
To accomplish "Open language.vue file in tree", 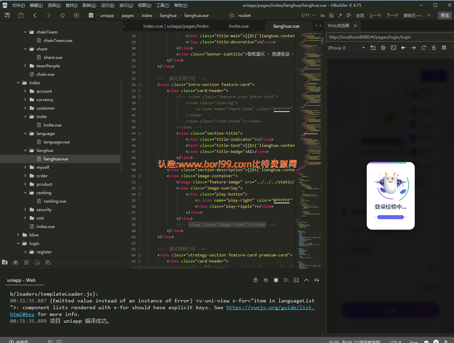I will coord(56,142).
